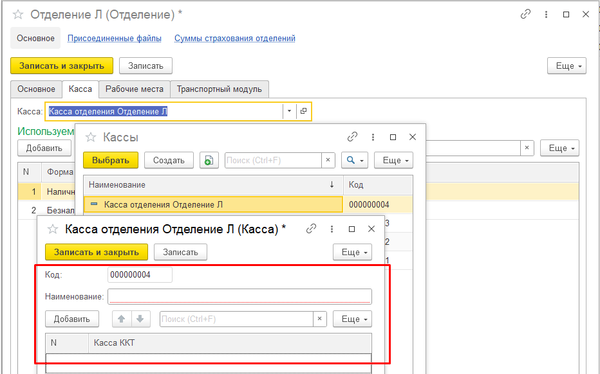The height and width of the screenshot is (374, 600).
Task: Open the magnifier search dropdown in Кассы
Action: point(355,160)
